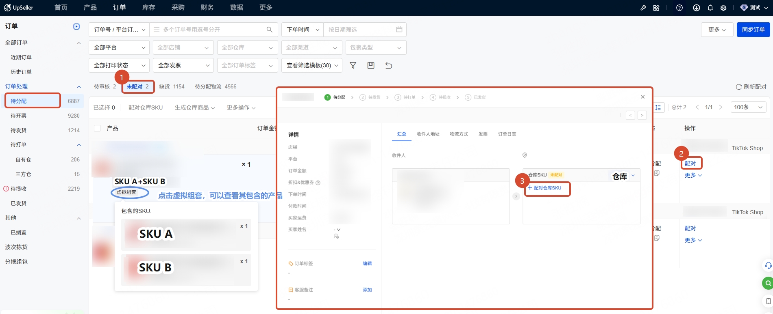773x314 pixels.
Task: Click 配对 link in first order row
Action: 690,163
